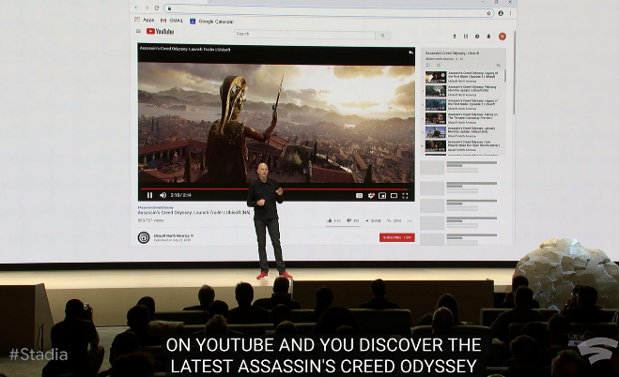
Task: Bookmark the page with the star icon
Action: coord(488,13)
